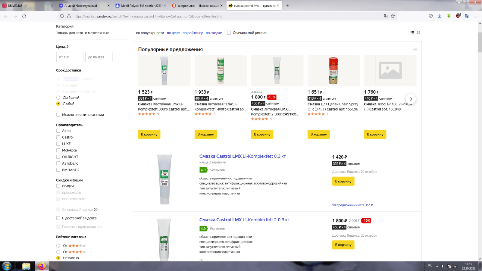The height and width of the screenshot is (271, 482).
Task: Add the 1 523 ₽ offer to cart
Action: click(x=149, y=134)
